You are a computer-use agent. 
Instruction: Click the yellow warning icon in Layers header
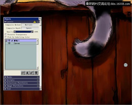(35, 22)
